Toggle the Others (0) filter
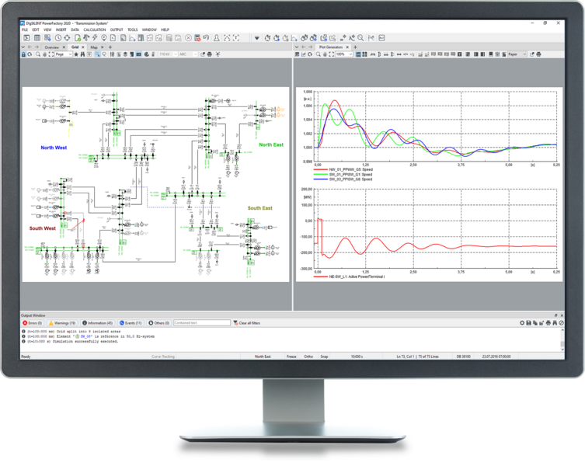Image resolution: width=585 pixels, height=466 pixels. pyautogui.click(x=159, y=323)
